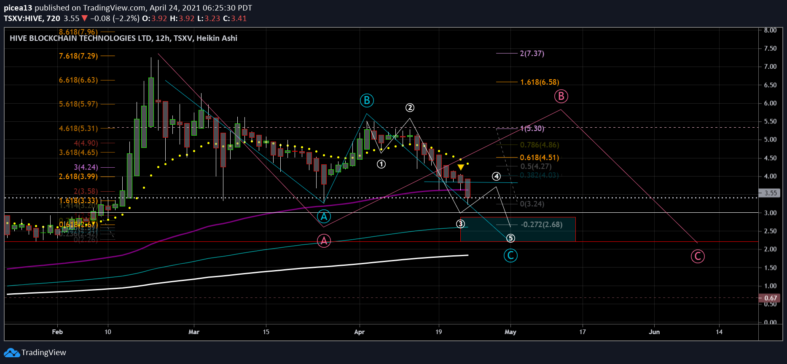Click the white circled 4 wave marker
The width and height of the screenshot is (787, 364).
pos(496,176)
